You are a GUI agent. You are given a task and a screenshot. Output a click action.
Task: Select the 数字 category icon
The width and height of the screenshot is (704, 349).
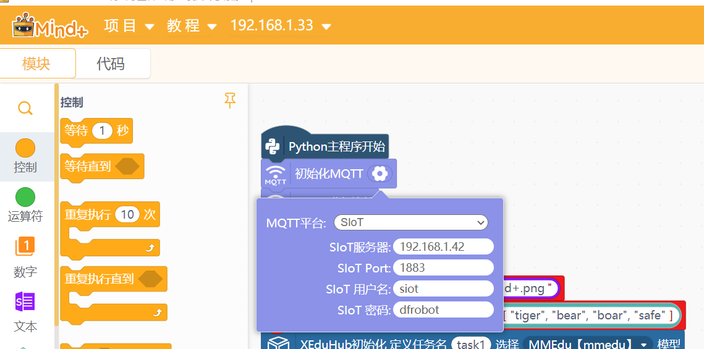coord(25,246)
